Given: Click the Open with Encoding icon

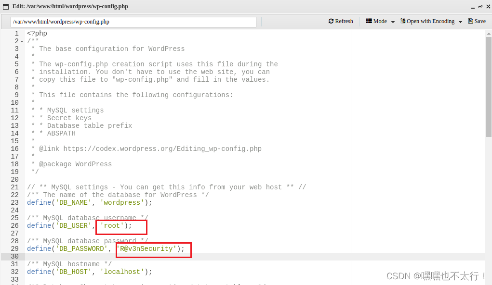Looking at the screenshot, I should point(403,21).
